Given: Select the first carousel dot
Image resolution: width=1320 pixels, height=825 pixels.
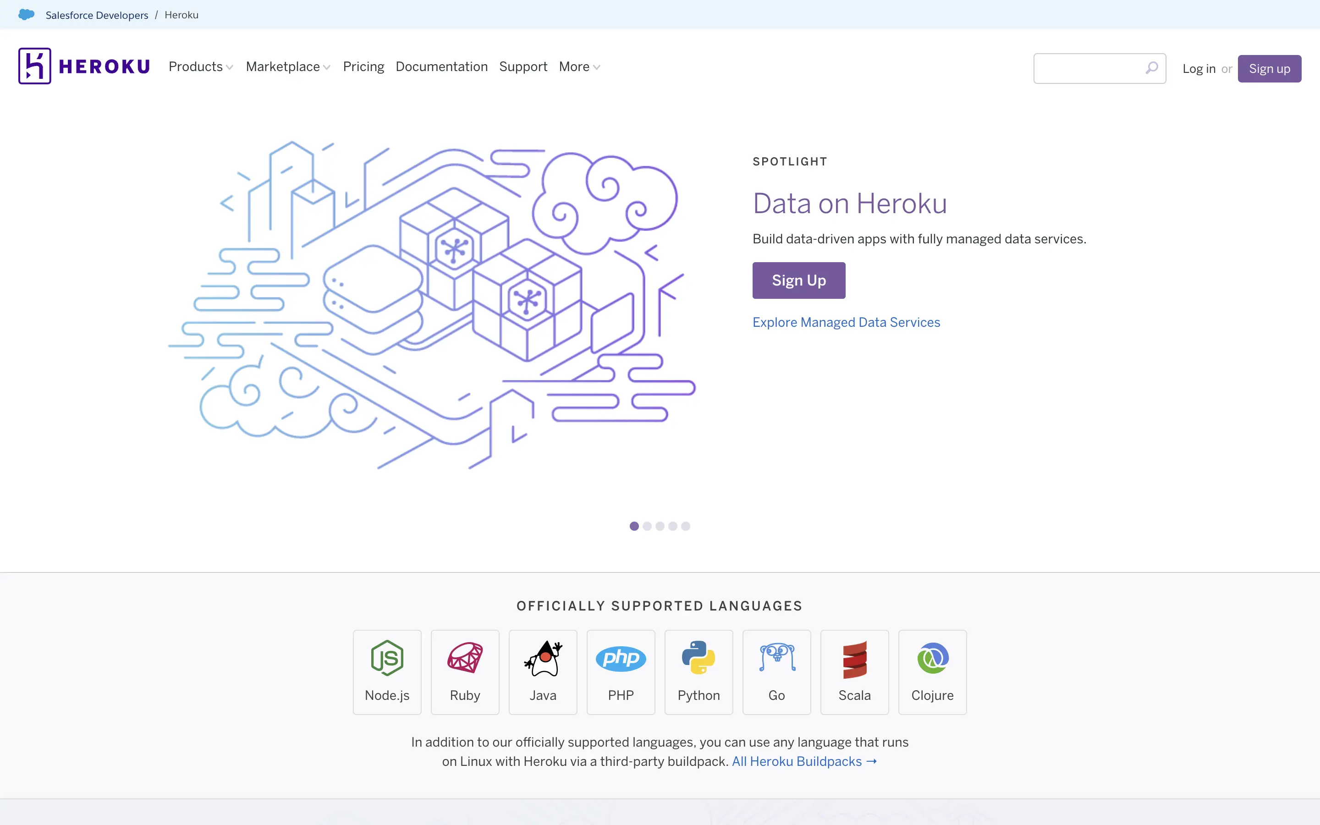Looking at the screenshot, I should pyautogui.click(x=634, y=526).
